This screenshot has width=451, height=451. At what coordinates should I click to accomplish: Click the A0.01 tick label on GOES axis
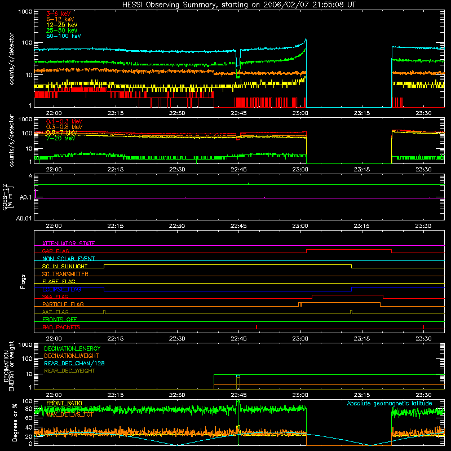pyautogui.click(x=24, y=219)
